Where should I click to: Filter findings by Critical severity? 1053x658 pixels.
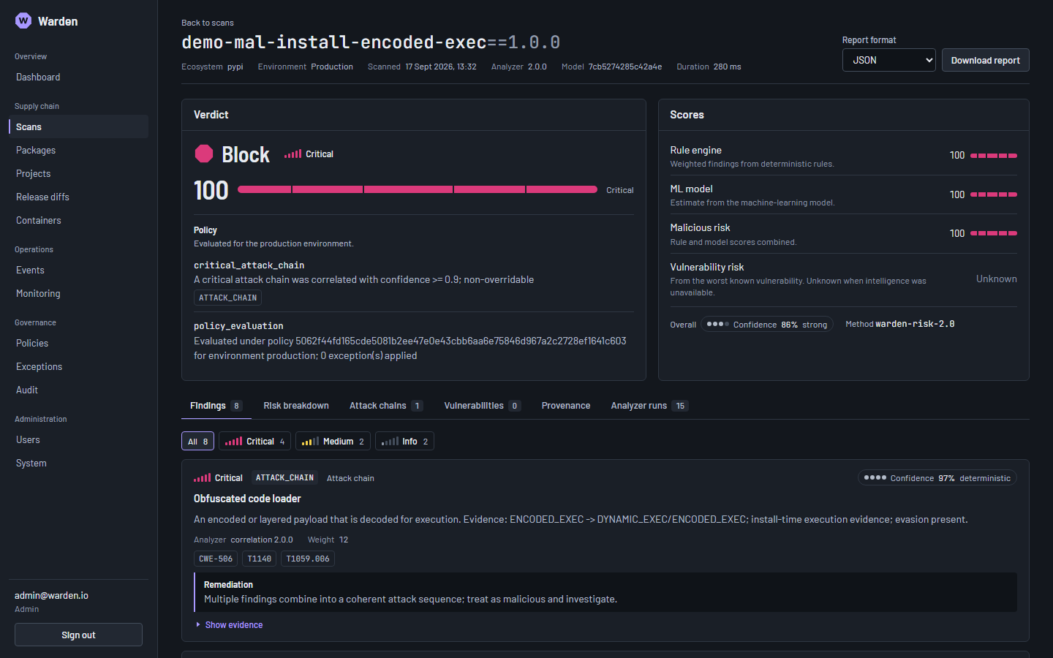coord(254,441)
